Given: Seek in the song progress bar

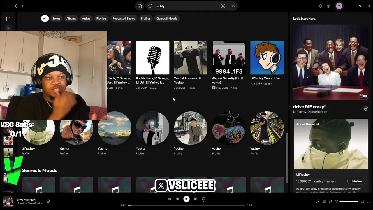Looking at the screenshot, I should click(186, 205).
